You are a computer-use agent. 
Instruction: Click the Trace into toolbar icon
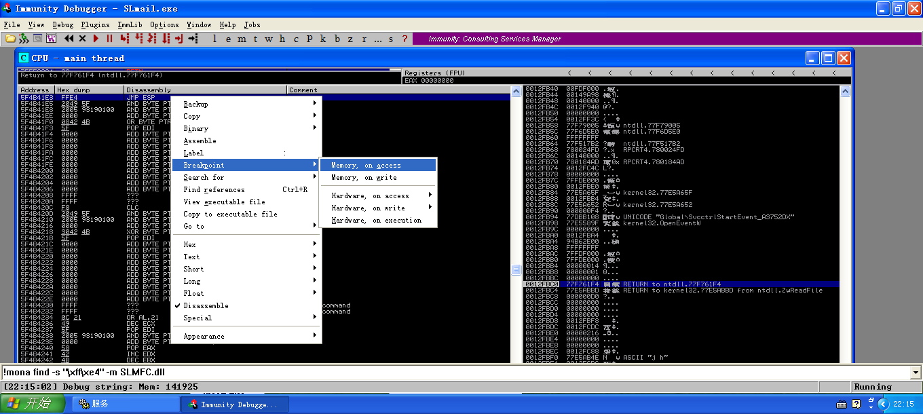click(153, 39)
